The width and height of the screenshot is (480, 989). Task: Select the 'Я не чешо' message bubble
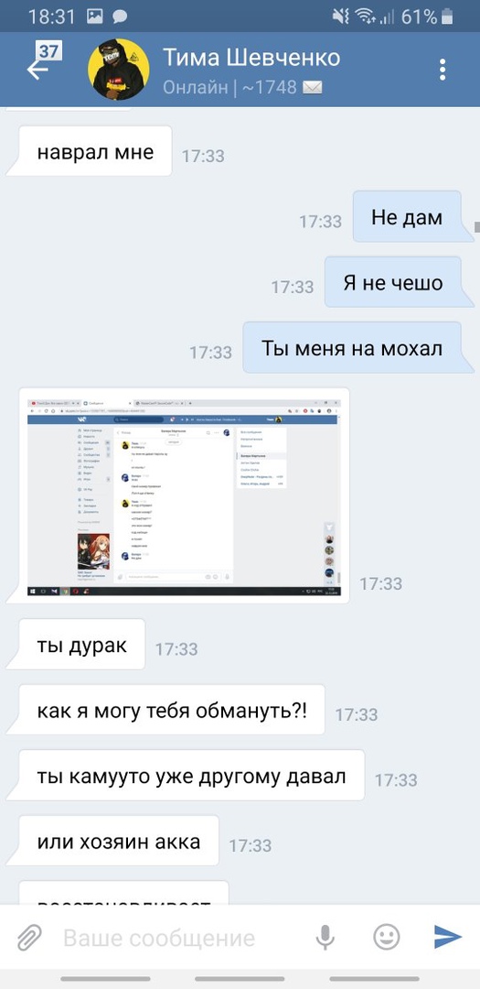click(394, 283)
